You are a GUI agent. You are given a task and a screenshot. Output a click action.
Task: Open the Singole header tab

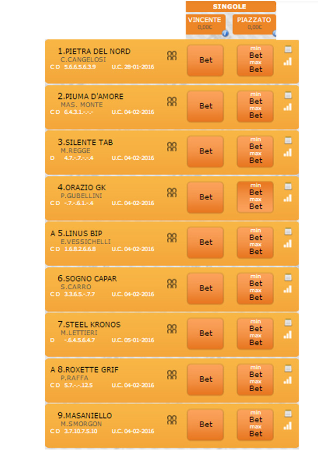[x=231, y=6]
